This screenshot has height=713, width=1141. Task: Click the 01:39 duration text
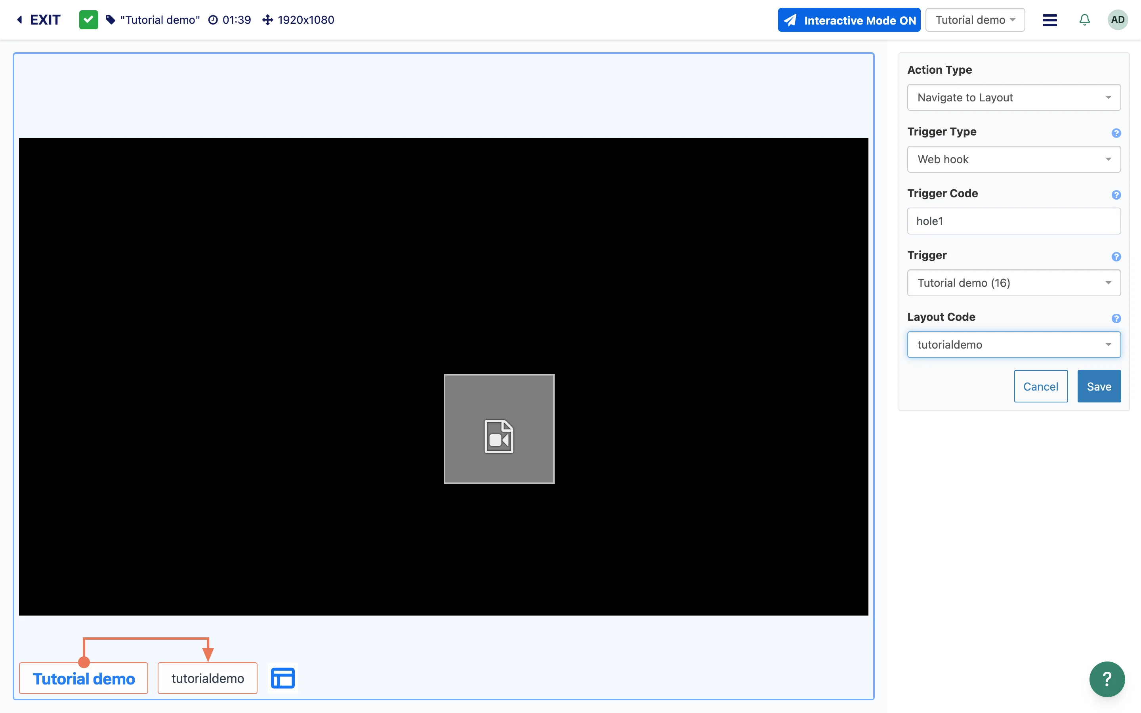(x=237, y=20)
